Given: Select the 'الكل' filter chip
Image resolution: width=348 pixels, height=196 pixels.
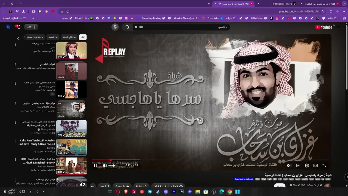Looking at the screenshot, I should point(83,37).
